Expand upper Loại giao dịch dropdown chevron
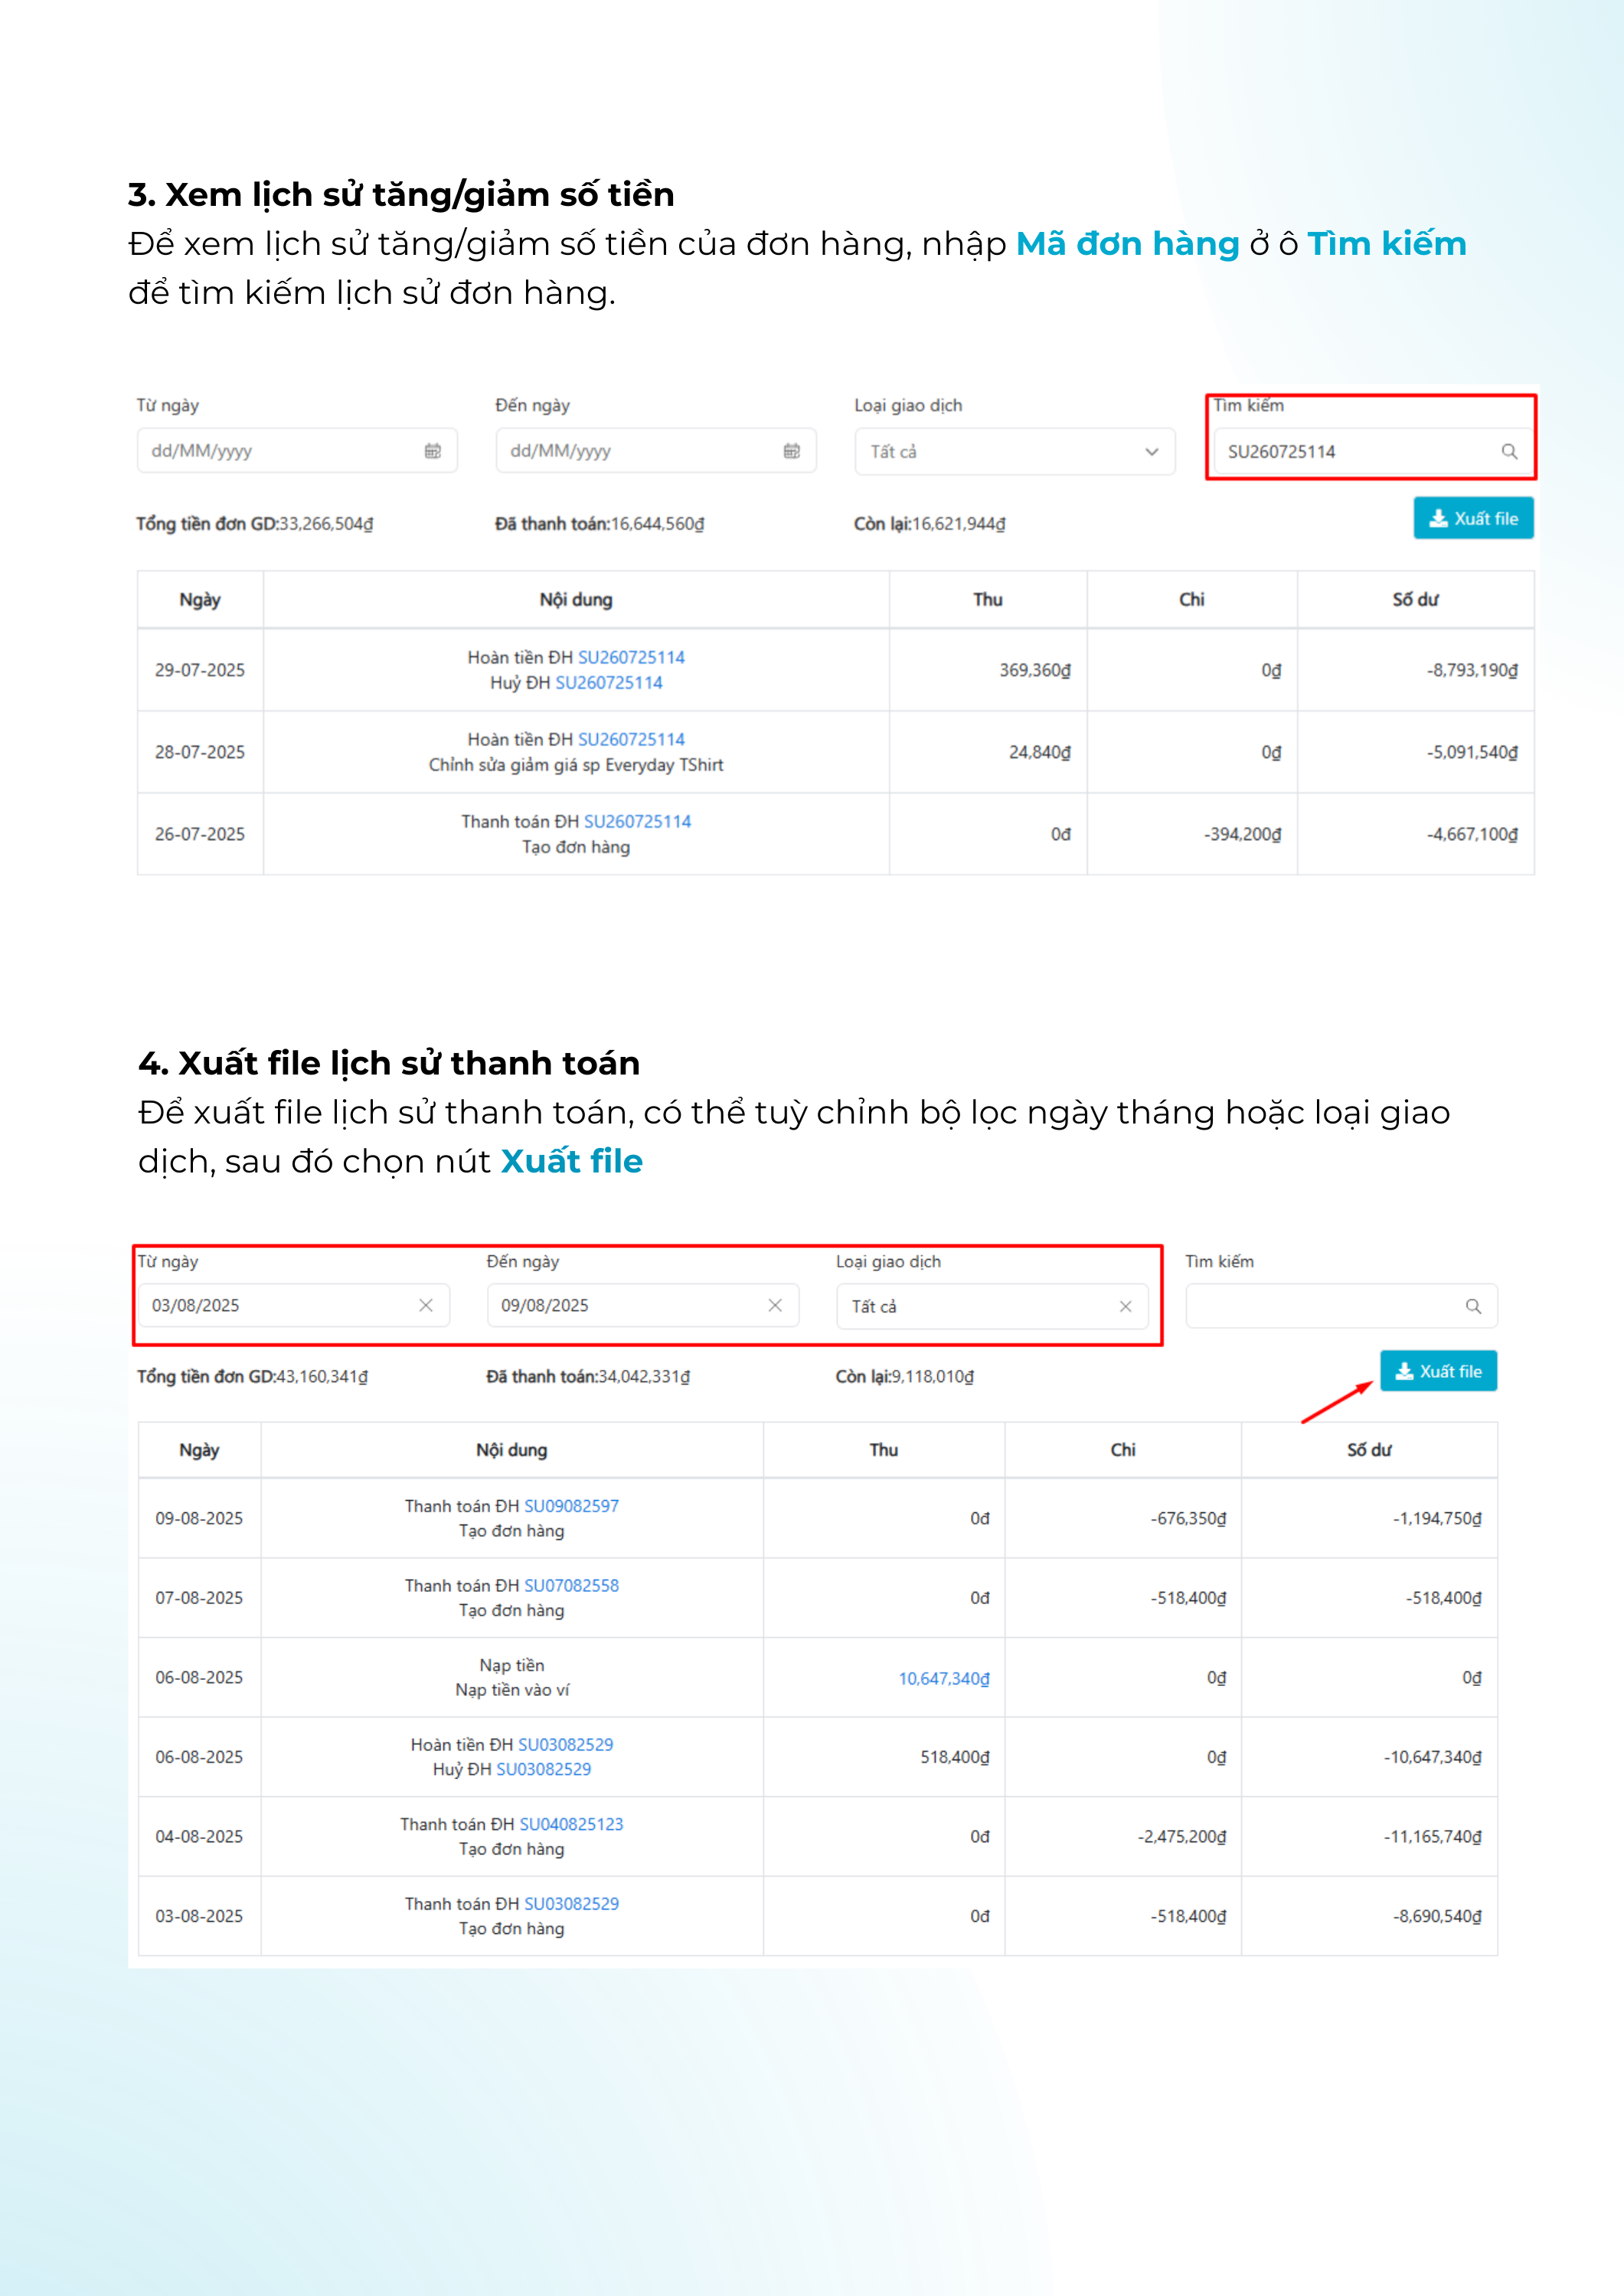The height and width of the screenshot is (2296, 1624). pyautogui.click(x=1152, y=452)
